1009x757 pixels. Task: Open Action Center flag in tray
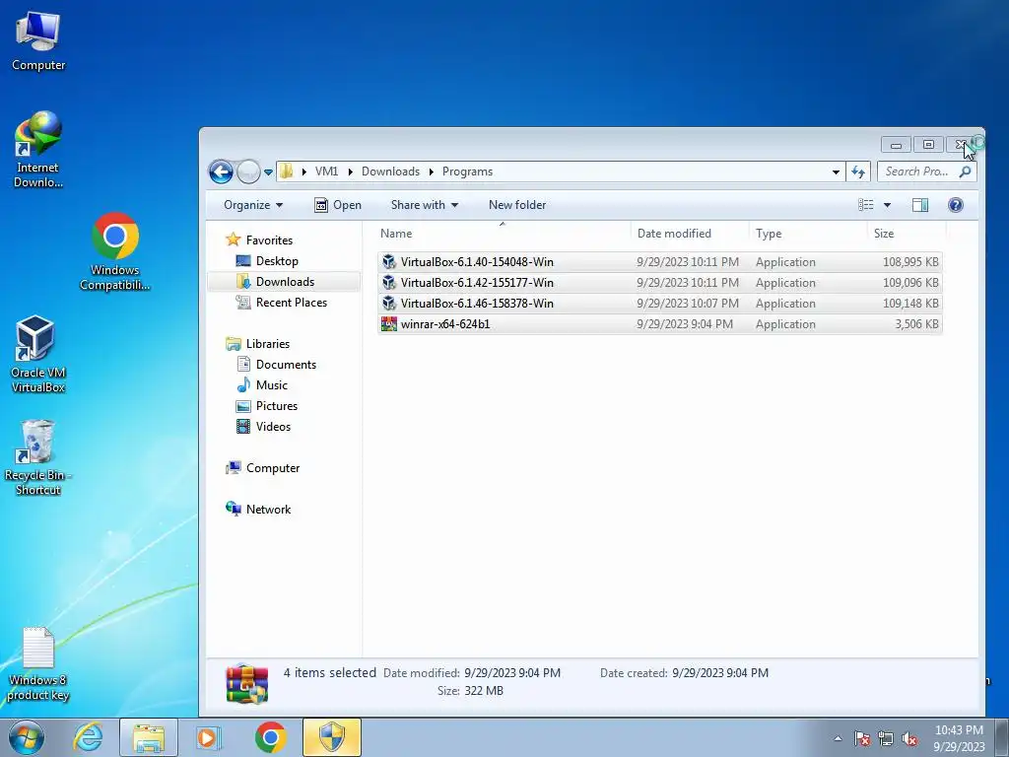coord(862,738)
